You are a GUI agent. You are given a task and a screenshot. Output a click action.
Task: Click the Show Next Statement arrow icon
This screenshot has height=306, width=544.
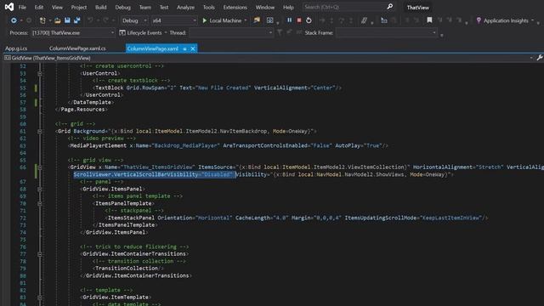322,20
